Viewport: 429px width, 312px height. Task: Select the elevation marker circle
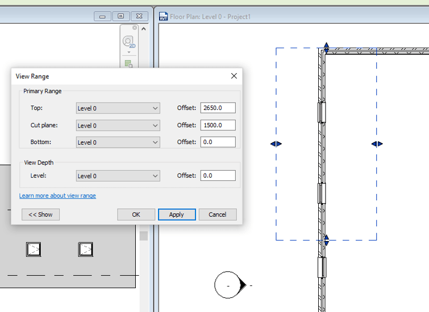(x=228, y=285)
